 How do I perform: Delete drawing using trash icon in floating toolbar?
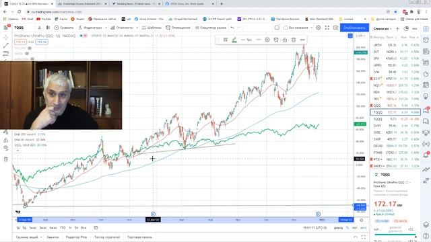tap(294, 40)
